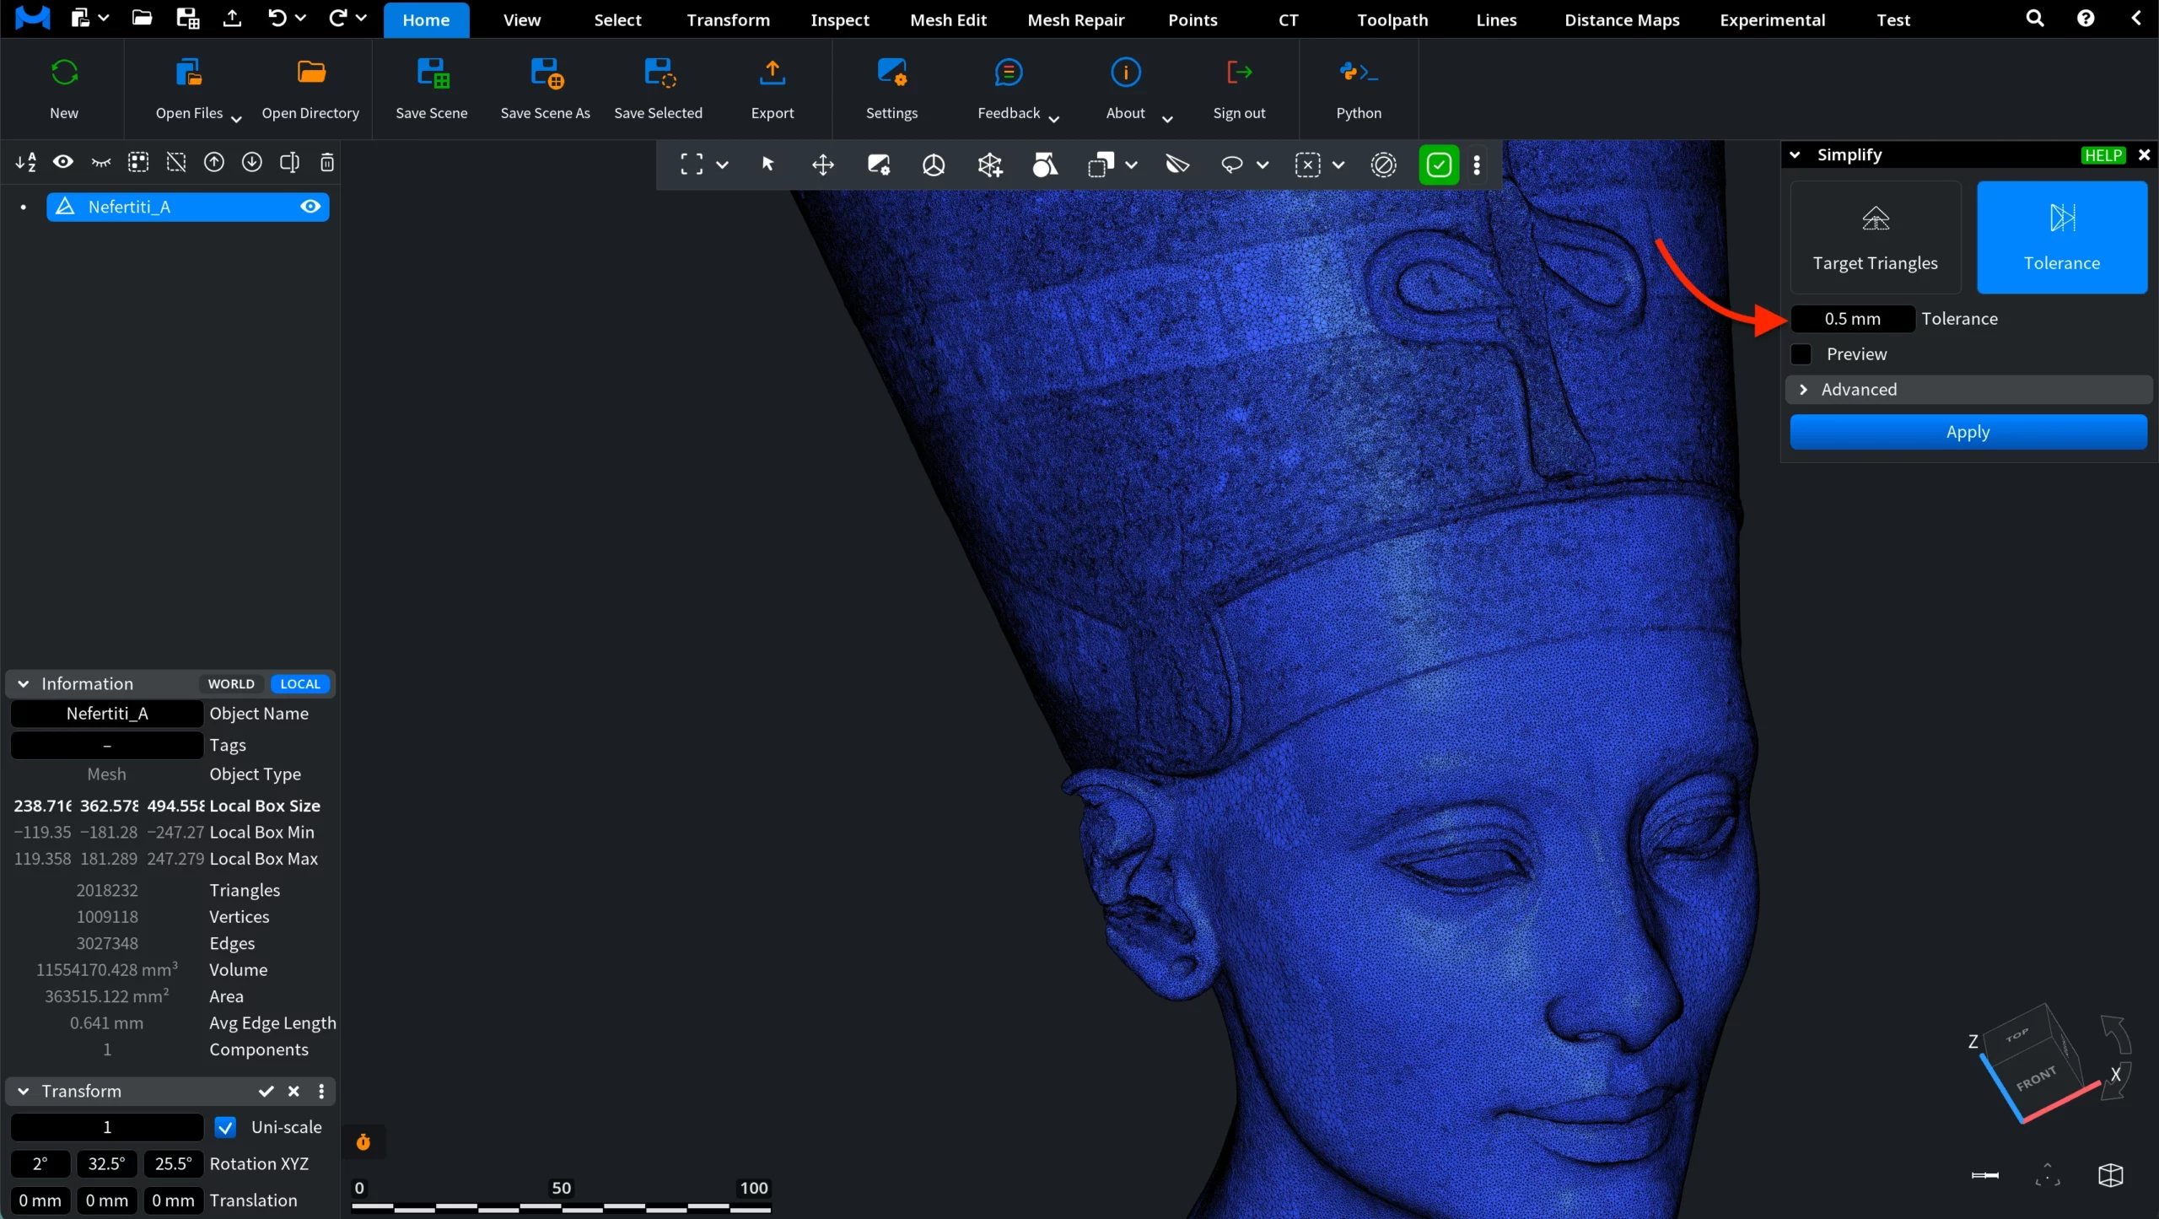Viewport: 2159px width, 1219px height.
Task: Click the delete trash icon in scene panel
Action: [327, 162]
